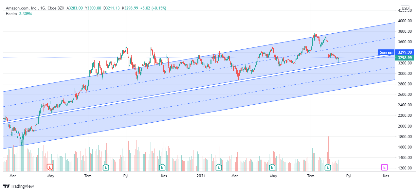Click the last Kas label on time axis
Viewport: 419px width, 192px height.
point(386,176)
